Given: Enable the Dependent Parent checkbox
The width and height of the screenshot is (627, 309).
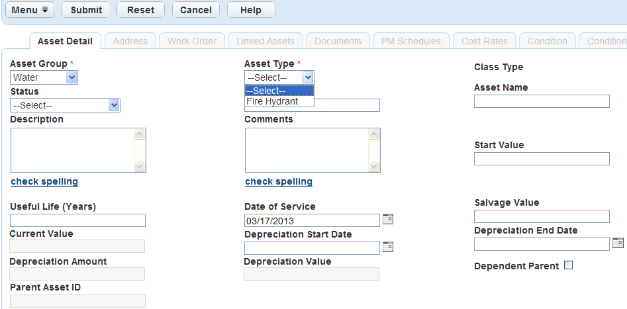Looking at the screenshot, I should click(568, 265).
